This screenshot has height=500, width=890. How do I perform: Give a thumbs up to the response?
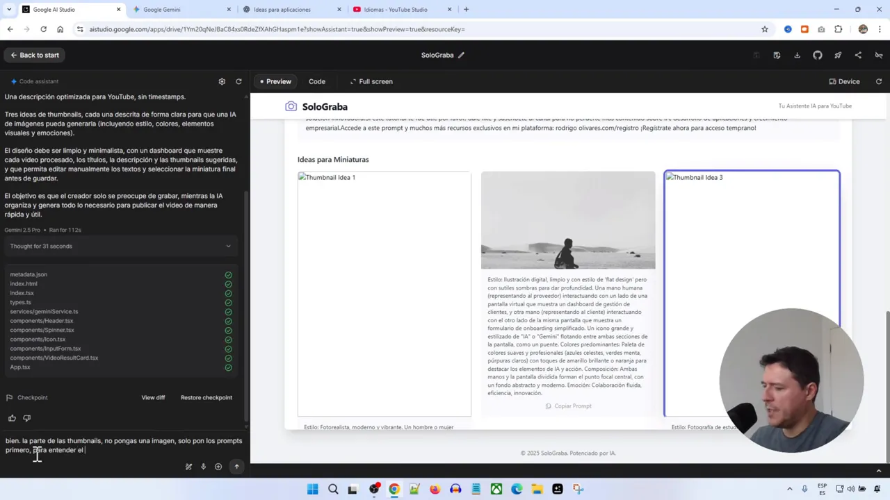[12, 417]
